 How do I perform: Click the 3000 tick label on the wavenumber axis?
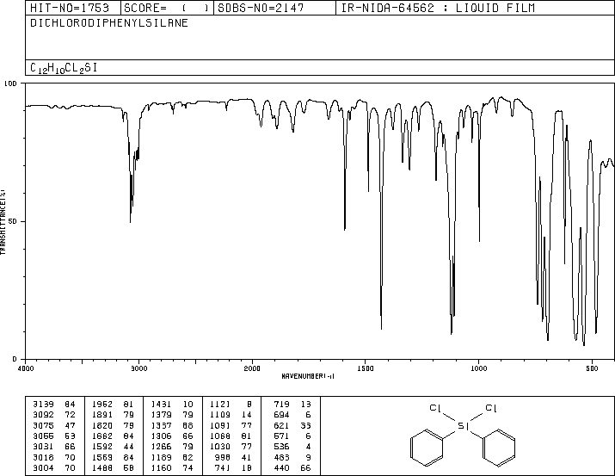[138, 368]
